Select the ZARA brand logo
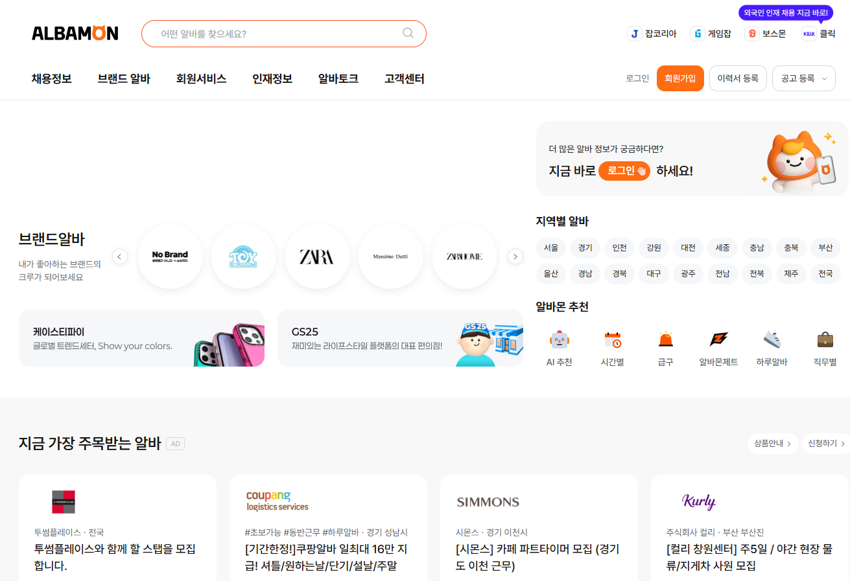 click(317, 256)
